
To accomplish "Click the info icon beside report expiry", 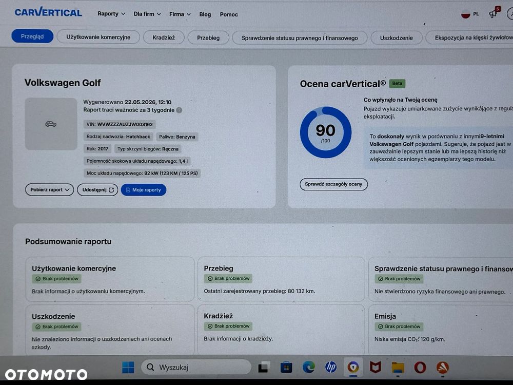I will tap(179, 110).
